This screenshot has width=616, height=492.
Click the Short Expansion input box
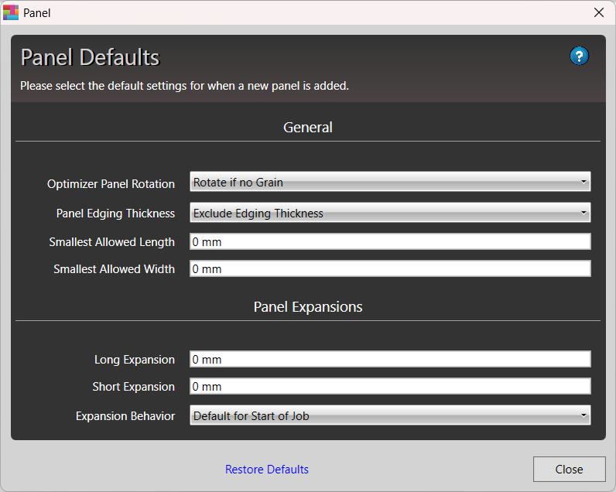coord(389,387)
